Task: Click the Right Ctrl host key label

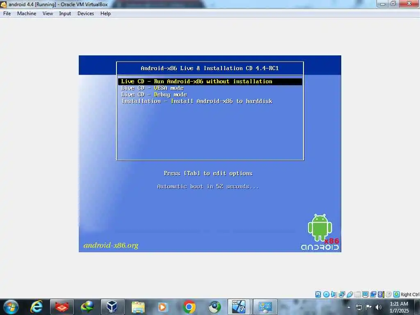Action: [x=410, y=294]
